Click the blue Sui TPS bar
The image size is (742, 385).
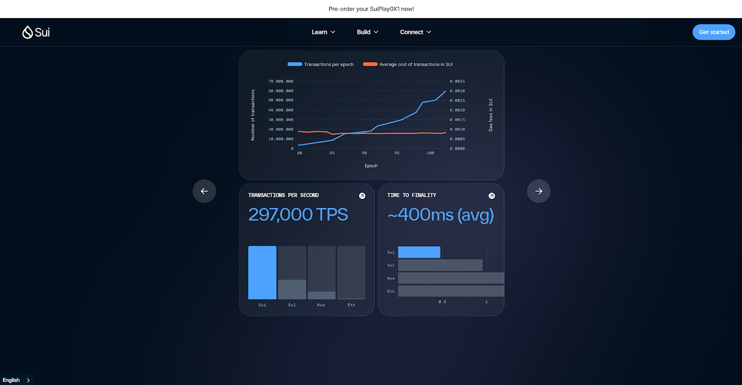click(x=262, y=272)
